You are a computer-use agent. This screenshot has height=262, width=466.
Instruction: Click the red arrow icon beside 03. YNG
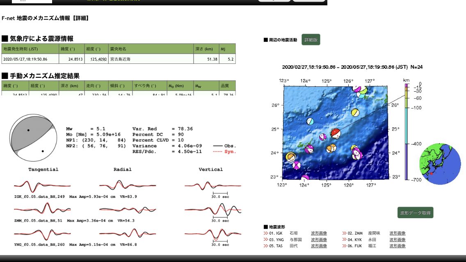pos(266,239)
